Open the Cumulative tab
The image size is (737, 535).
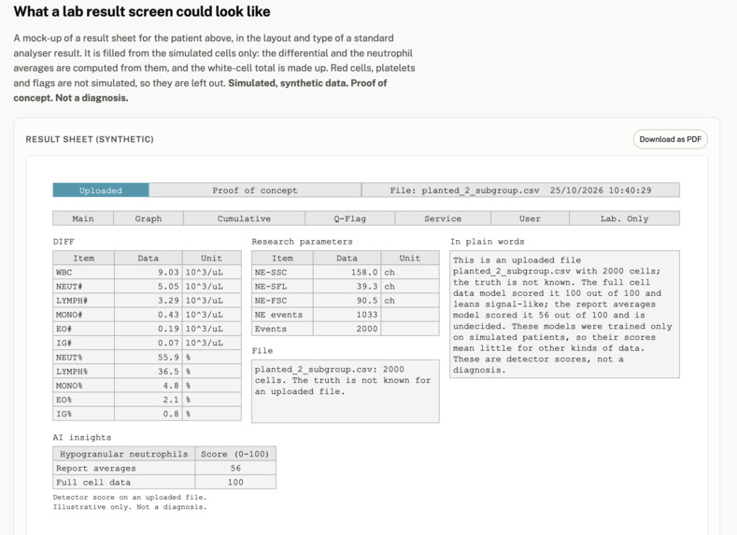point(245,218)
